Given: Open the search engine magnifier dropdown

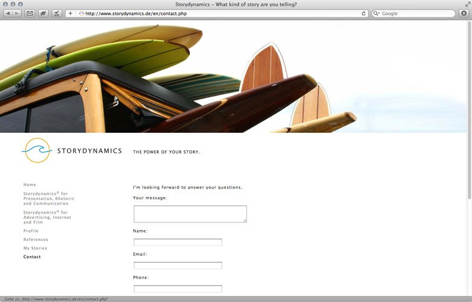Looking at the screenshot, I should 376,13.
